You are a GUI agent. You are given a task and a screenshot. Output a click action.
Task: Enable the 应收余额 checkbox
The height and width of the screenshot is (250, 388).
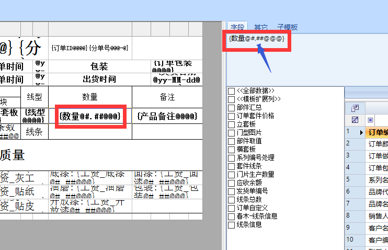click(x=232, y=183)
